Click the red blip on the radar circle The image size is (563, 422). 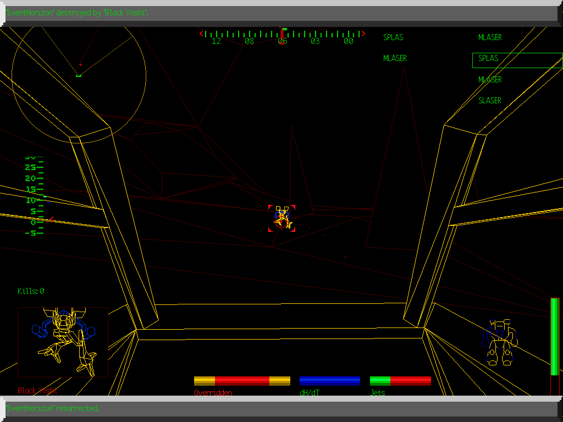(80, 65)
